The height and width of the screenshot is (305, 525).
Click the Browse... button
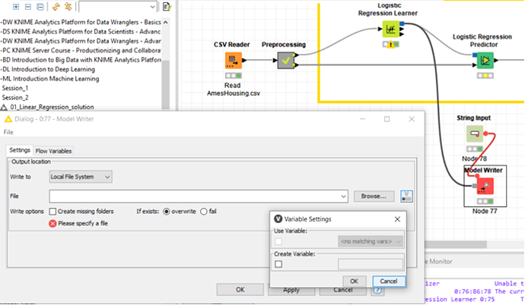[374, 197]
